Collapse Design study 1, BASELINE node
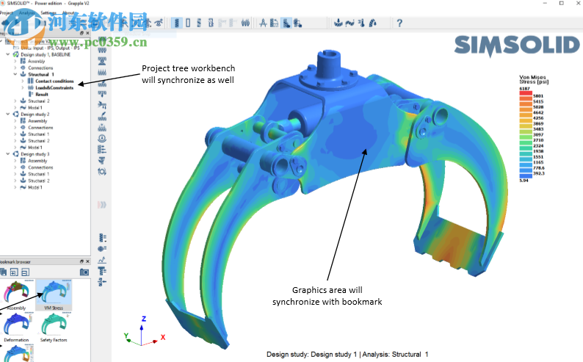 [x=8, y=54]
